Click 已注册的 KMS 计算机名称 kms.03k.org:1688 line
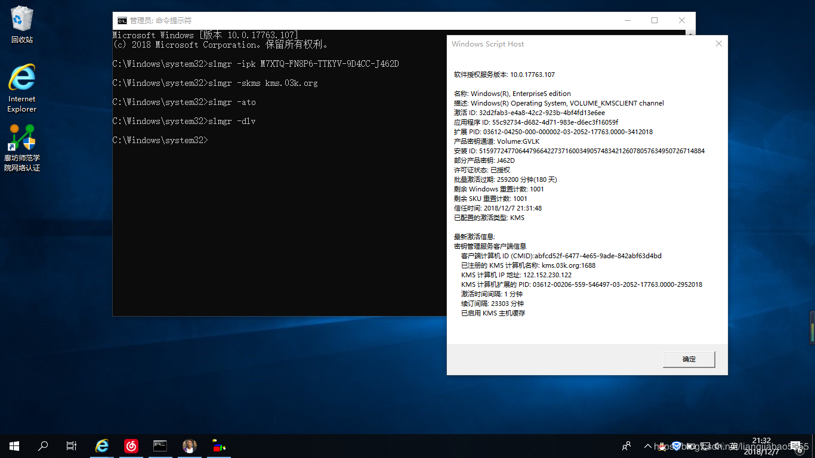This screenshot has width=815, height=458. coord(528,265)
